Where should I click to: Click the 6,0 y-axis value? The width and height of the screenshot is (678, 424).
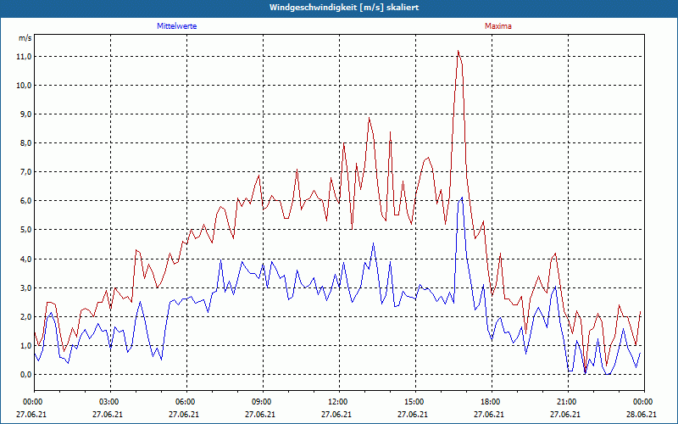click(25, 201)
